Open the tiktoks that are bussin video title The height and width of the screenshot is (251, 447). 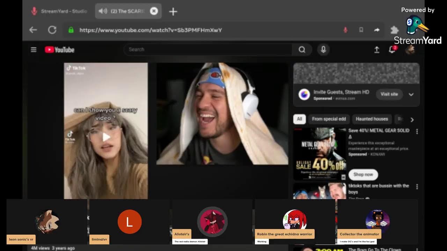point(379,189)
